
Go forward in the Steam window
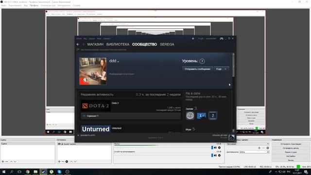tap(83, 44)
